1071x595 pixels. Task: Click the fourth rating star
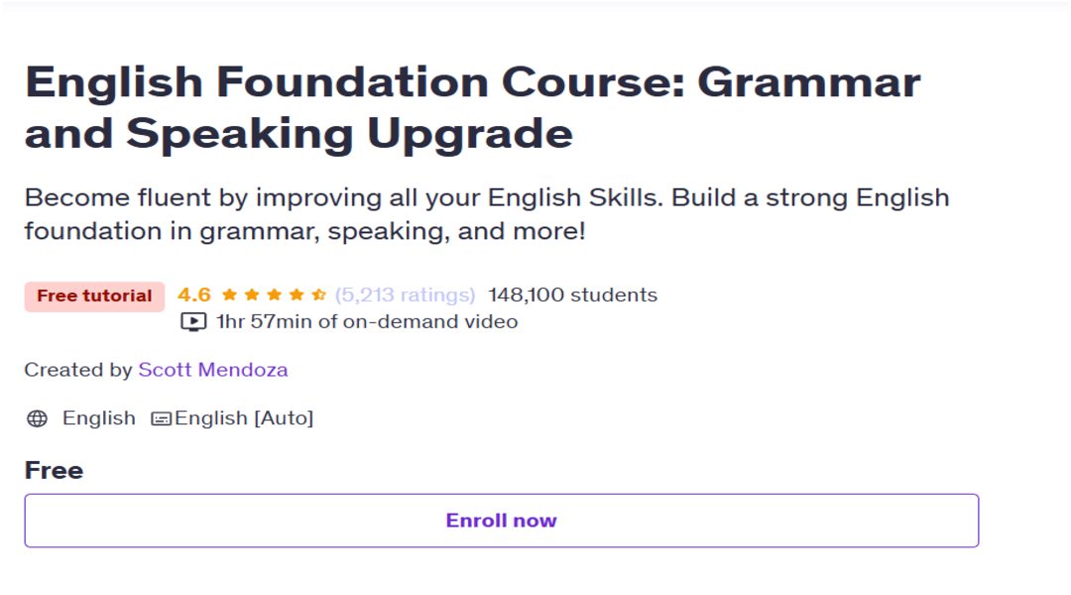point(297,295)
